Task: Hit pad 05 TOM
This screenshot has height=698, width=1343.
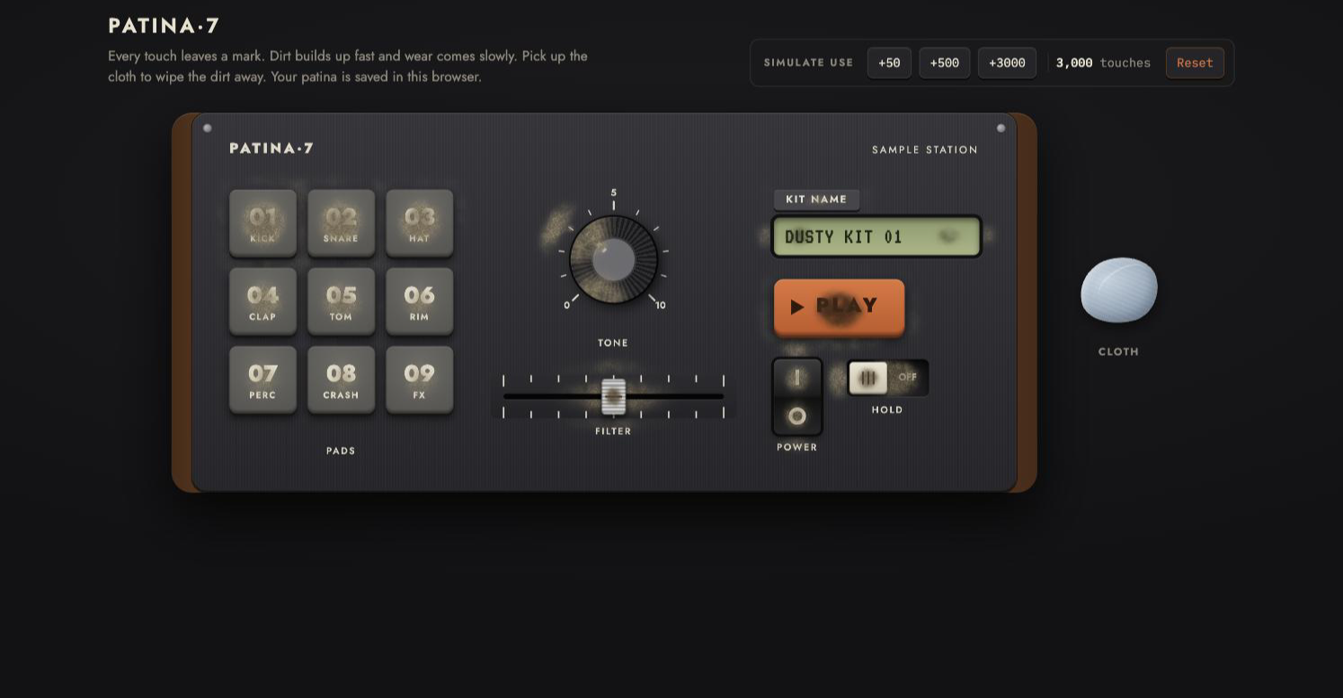Action: pyautogui.click(x=341, y=301)
